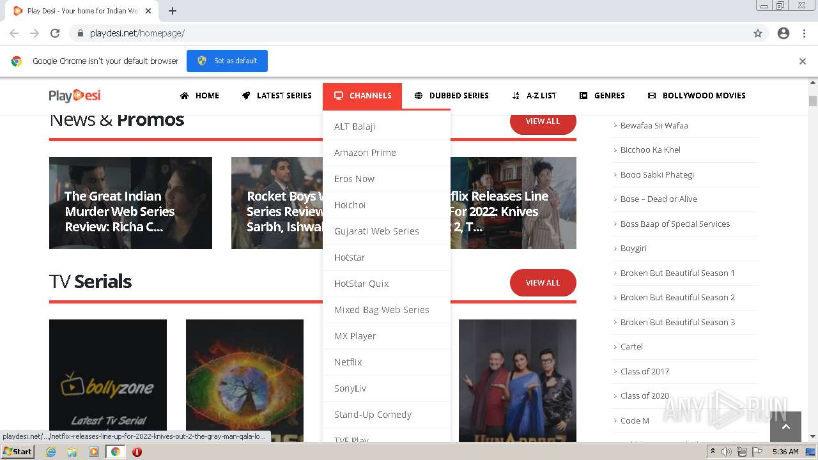Open the HOME nav item

pos(199,96)
